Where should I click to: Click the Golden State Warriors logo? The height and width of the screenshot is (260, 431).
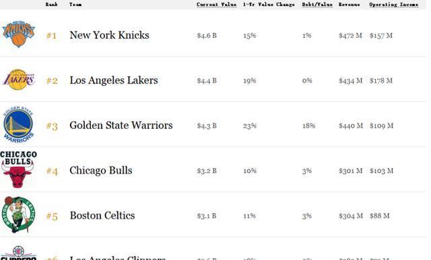pos(18,124)
